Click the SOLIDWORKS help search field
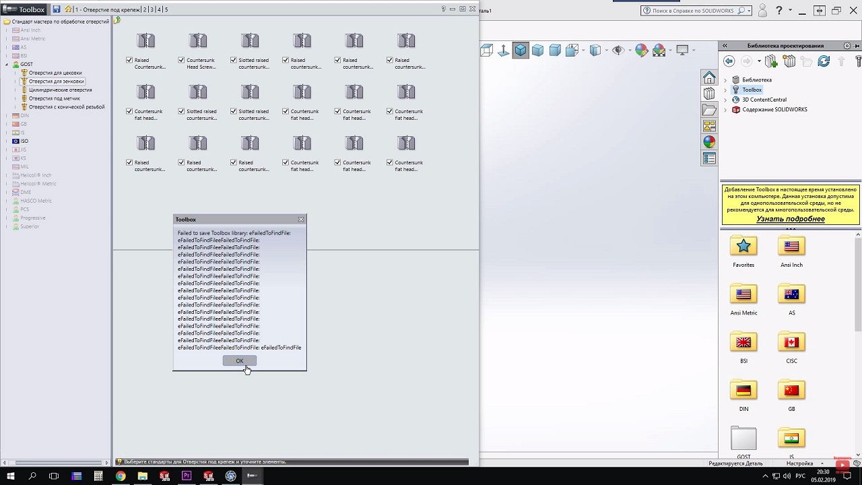Screen dimensions: 862x485 [694, 11]
